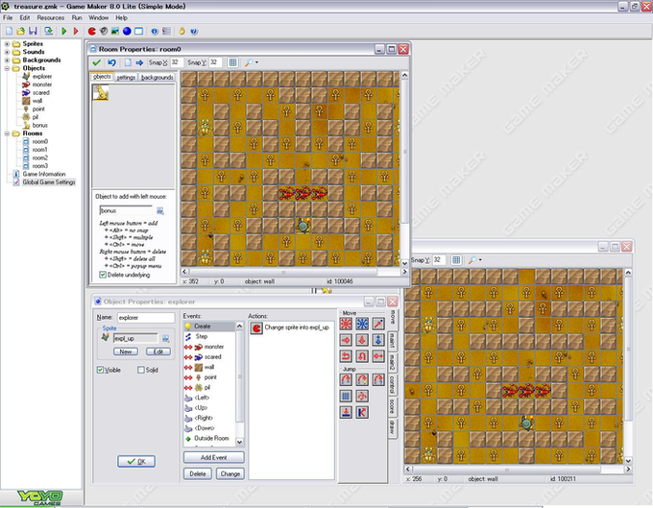Switch to settings tab in room0
This screenshot has width=653, height=508.
126,78
